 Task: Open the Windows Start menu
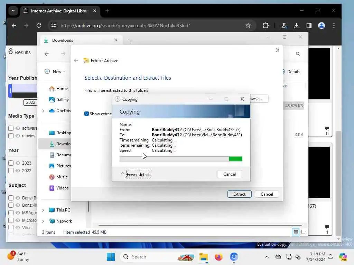coord(111,257)
